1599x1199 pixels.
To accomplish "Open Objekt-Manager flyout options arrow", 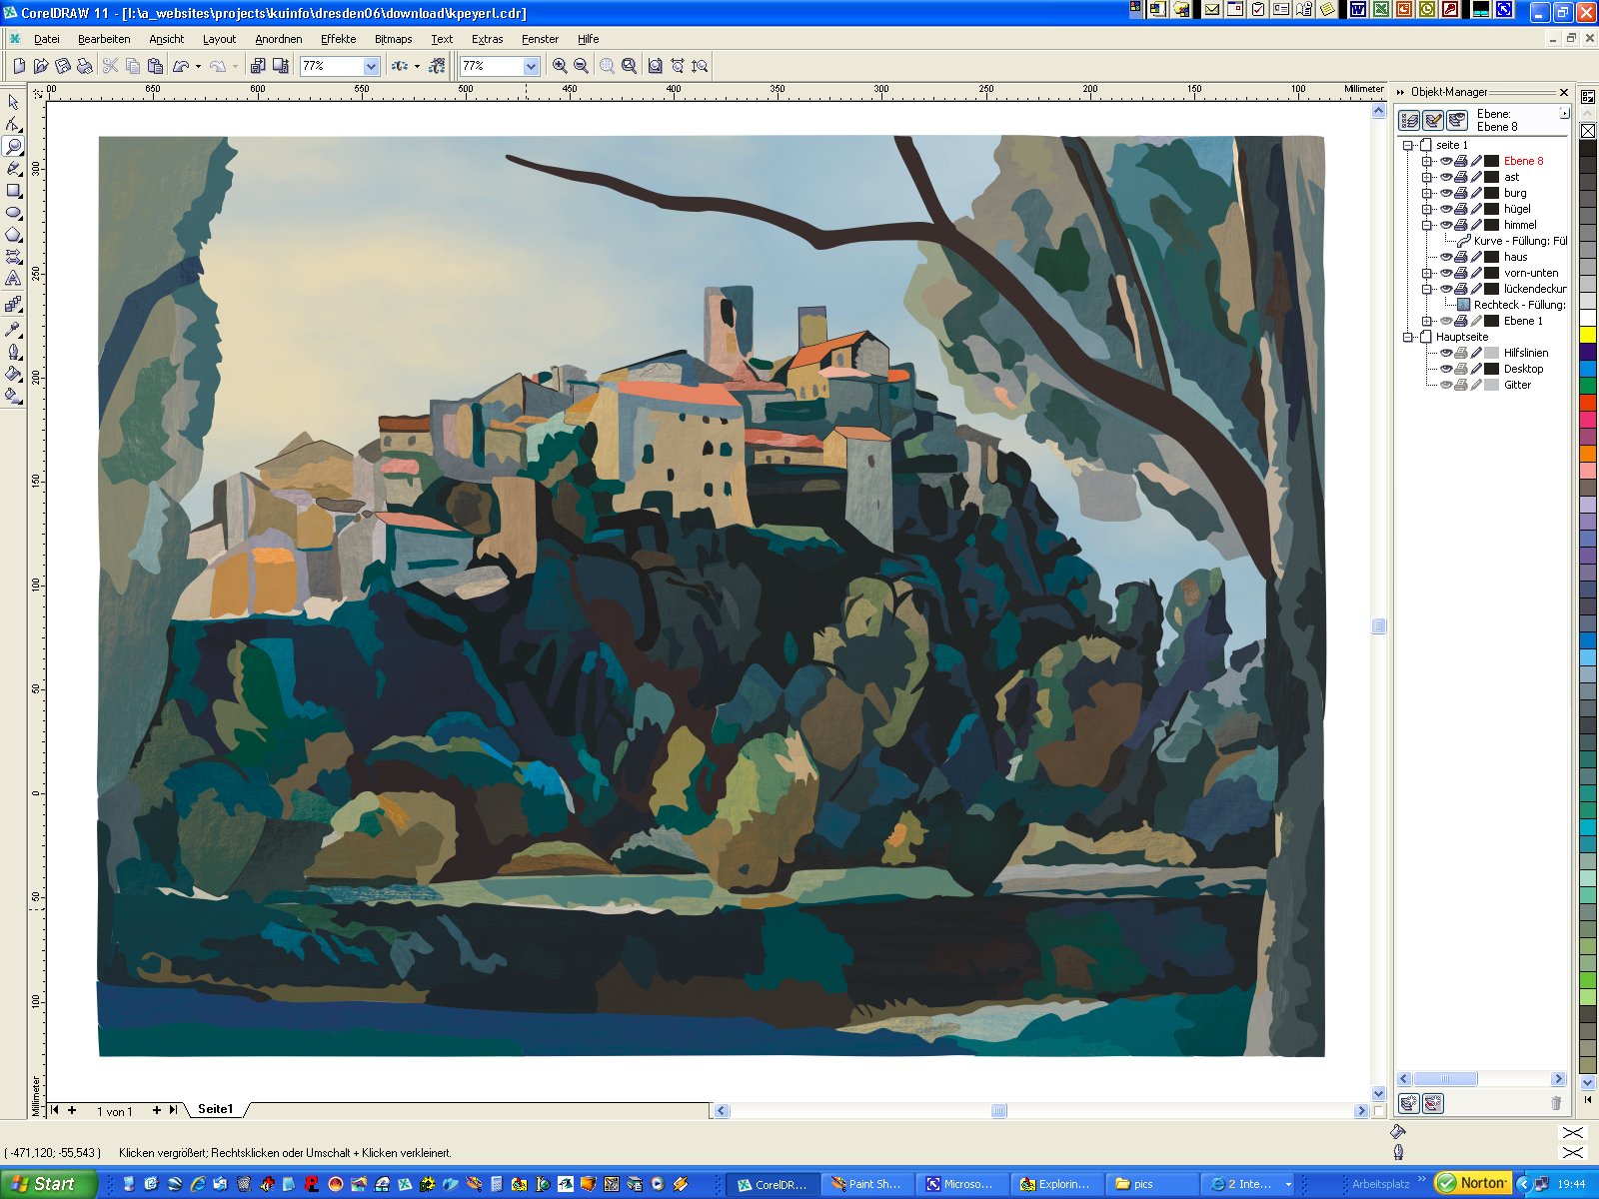I will tap(1564, 113).
